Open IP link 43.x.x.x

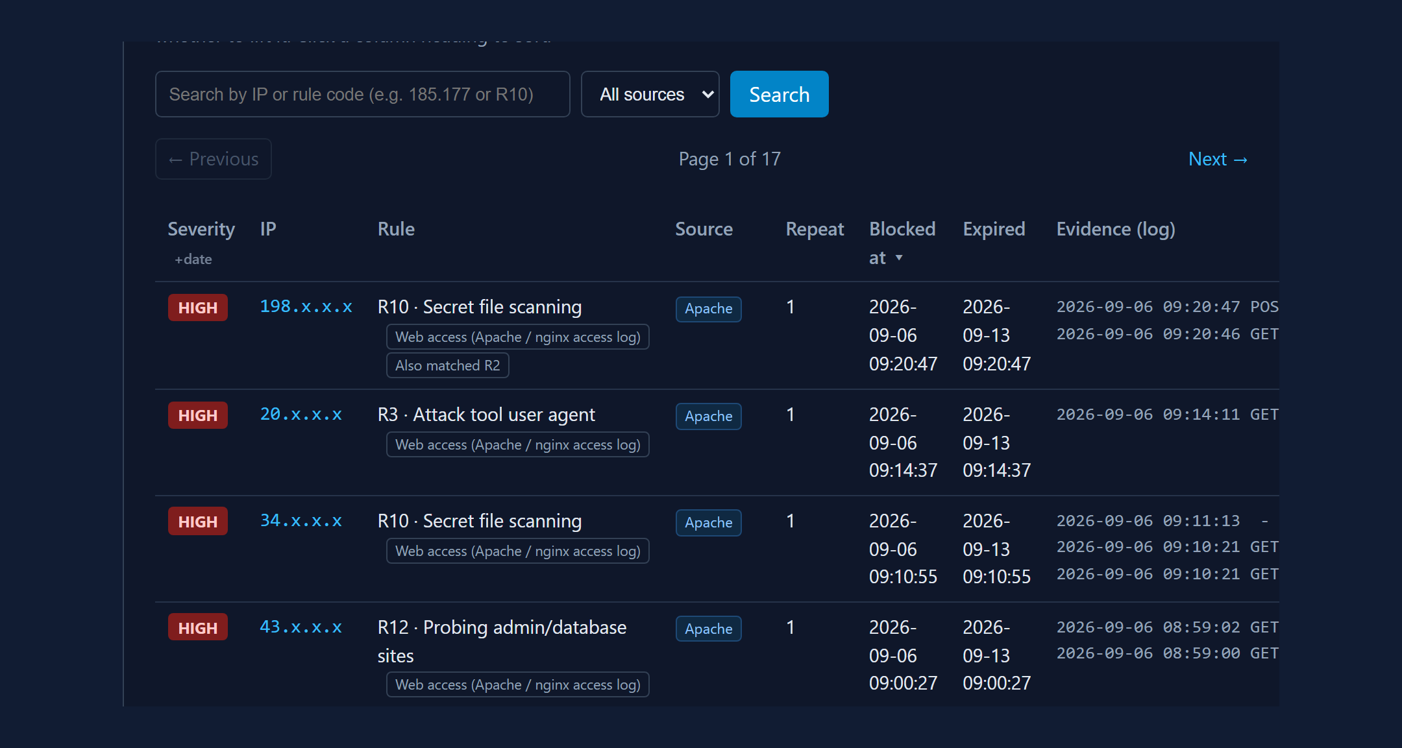[x=301, y=627]
